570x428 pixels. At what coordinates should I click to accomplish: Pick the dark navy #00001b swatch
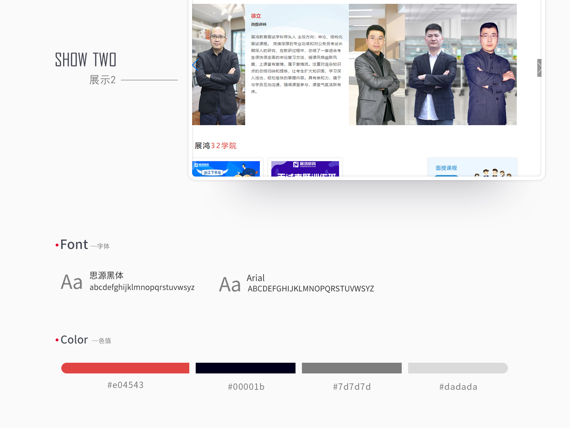pos(245,368)
